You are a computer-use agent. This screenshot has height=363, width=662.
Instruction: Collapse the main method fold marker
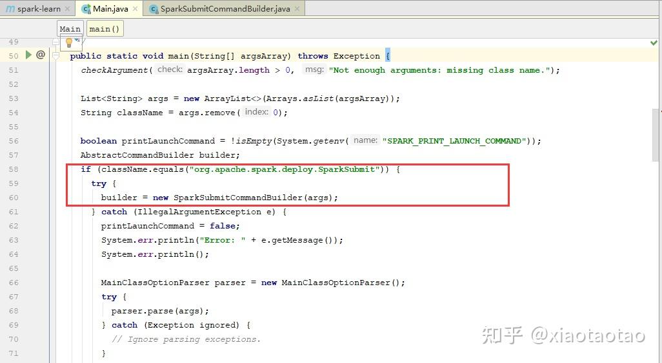point(55,55)
